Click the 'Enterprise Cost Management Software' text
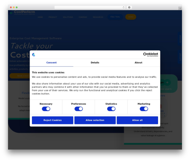This screenshot has height=161, width=190. [36, 38]
